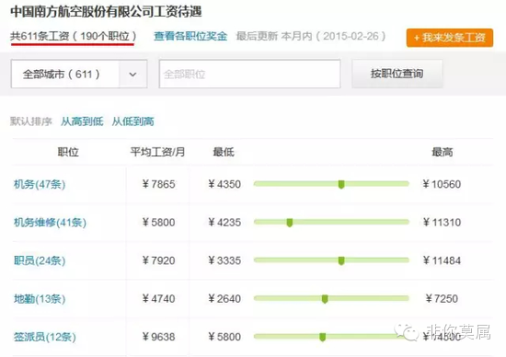The width and height of the screenshot is (506, 357).
Task: Select maximum salary ¥10560
Action: [x=442, y=184]
